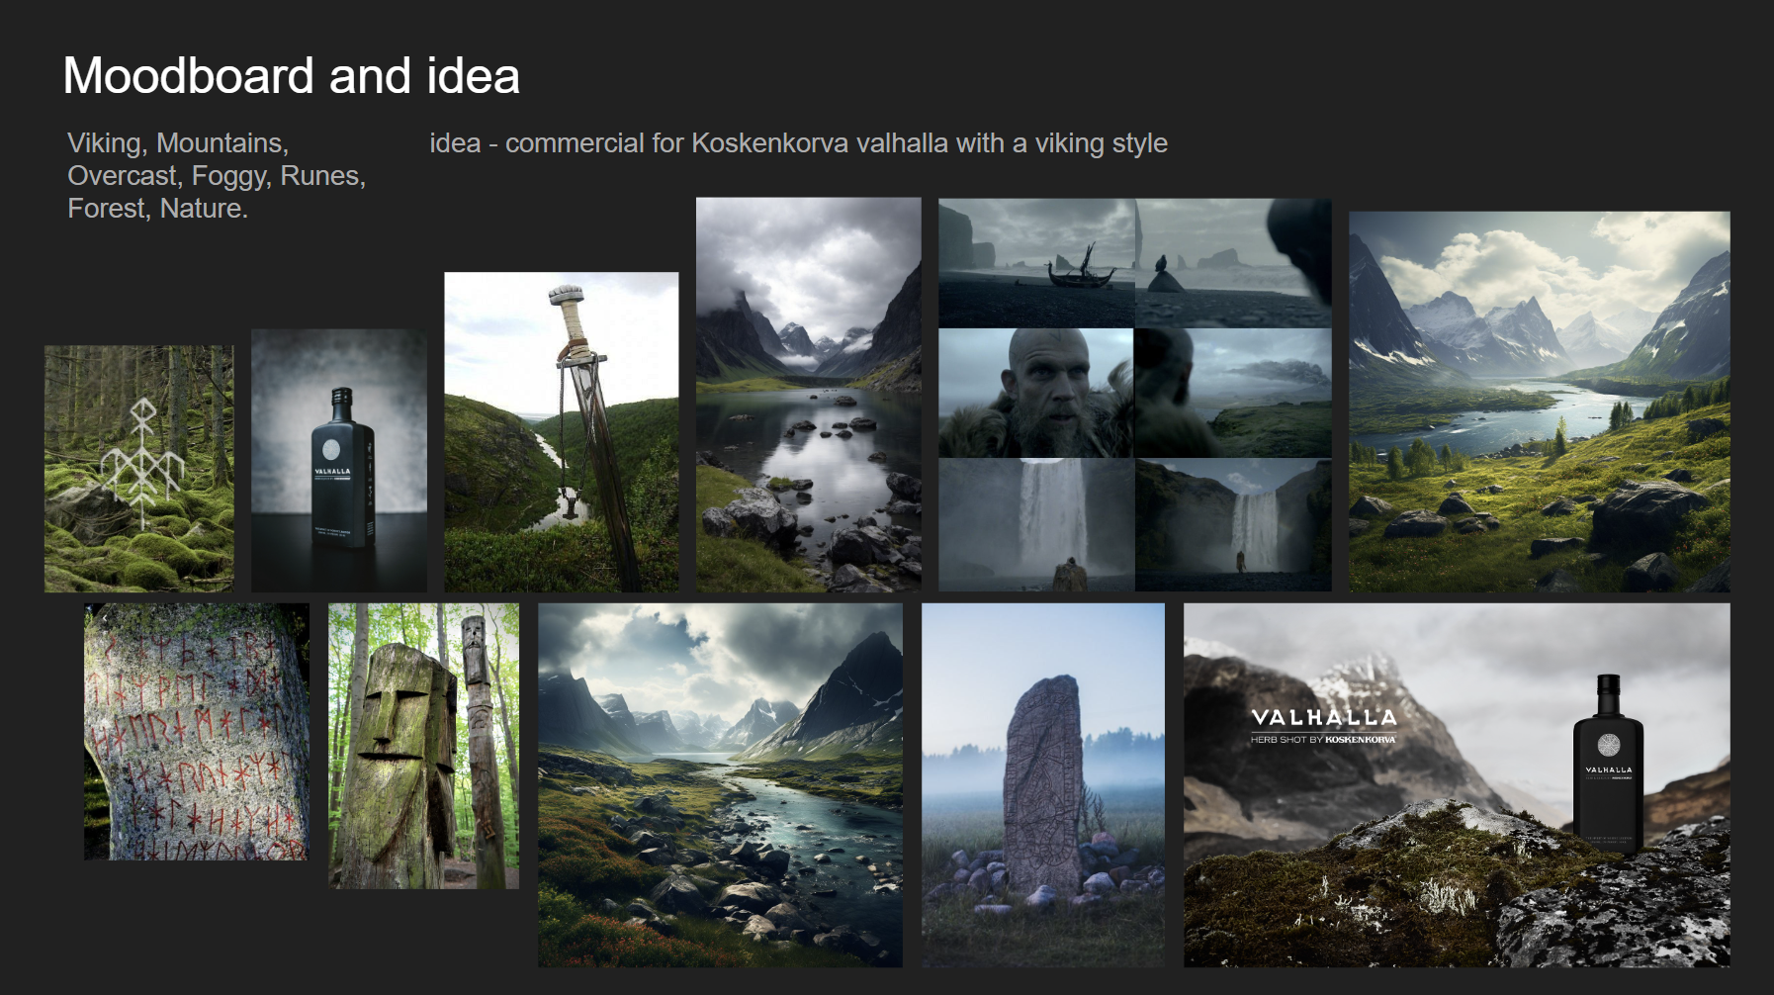1774x995 pixels.
Task: Click the "Moodboard and idea" slide title
Action: pyautogui.click(x=292, y=76)
